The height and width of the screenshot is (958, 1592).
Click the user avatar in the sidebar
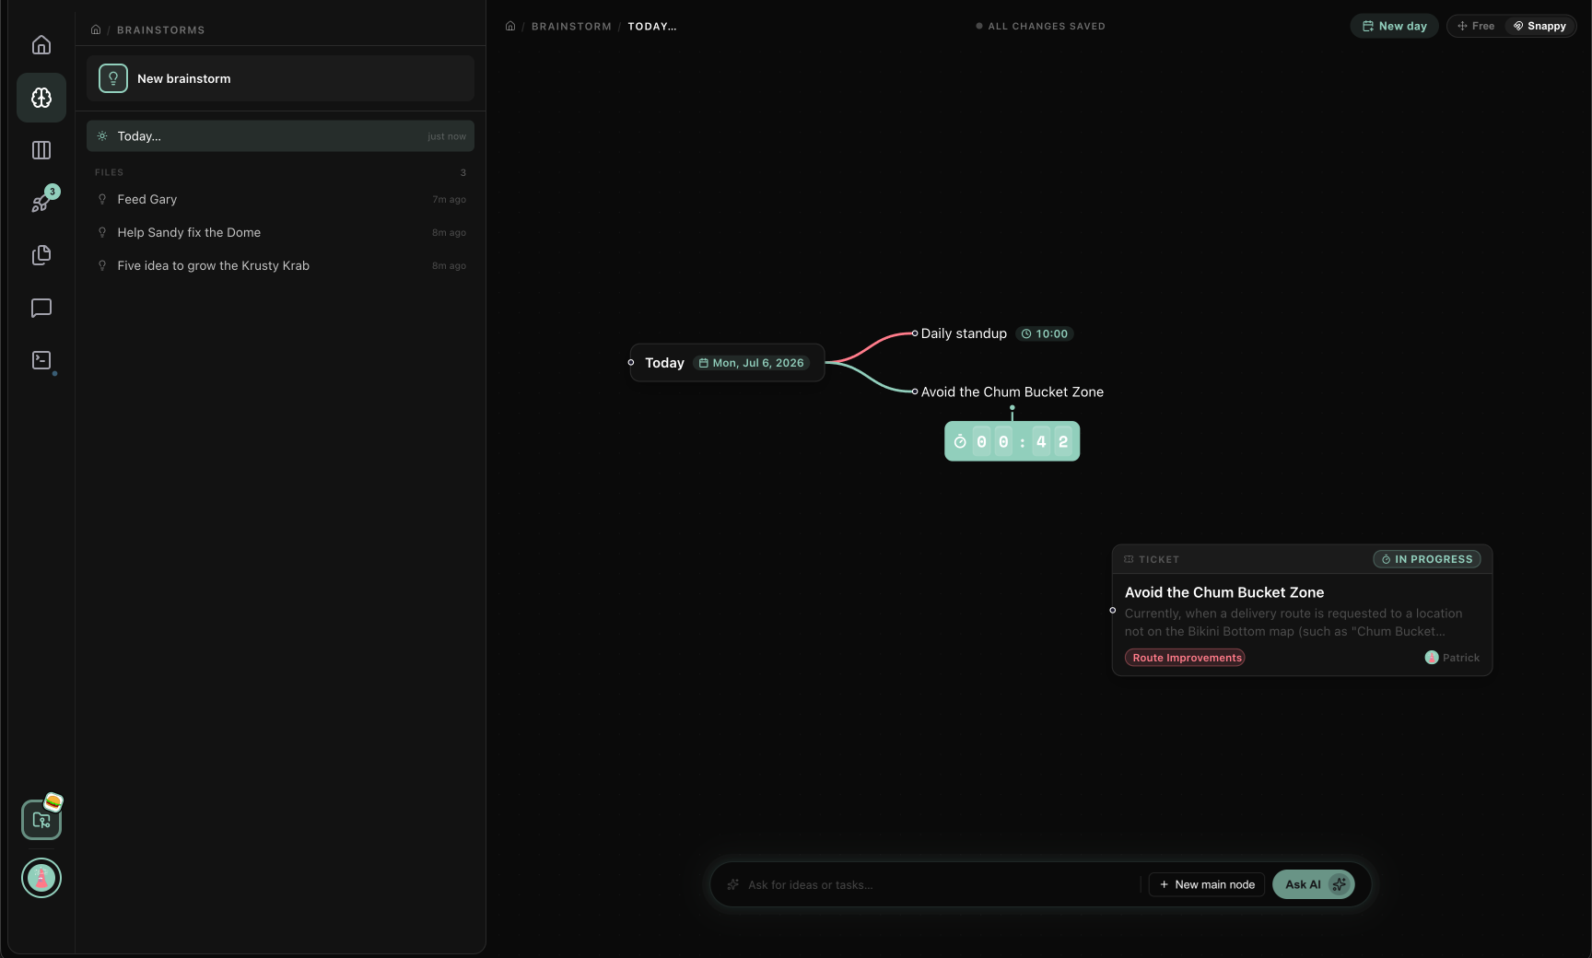point(41,878)
